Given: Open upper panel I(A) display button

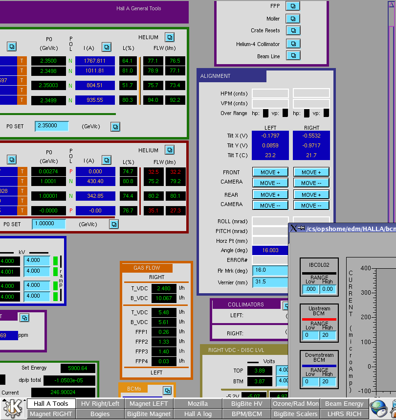Looking at the screenshot, I should (x=107, y=47).
